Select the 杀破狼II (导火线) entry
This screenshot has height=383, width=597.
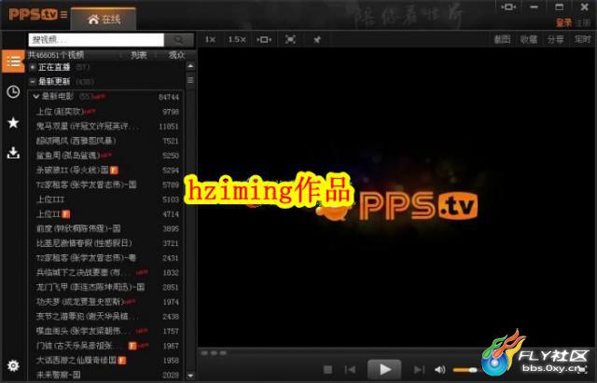click(107, 170)
